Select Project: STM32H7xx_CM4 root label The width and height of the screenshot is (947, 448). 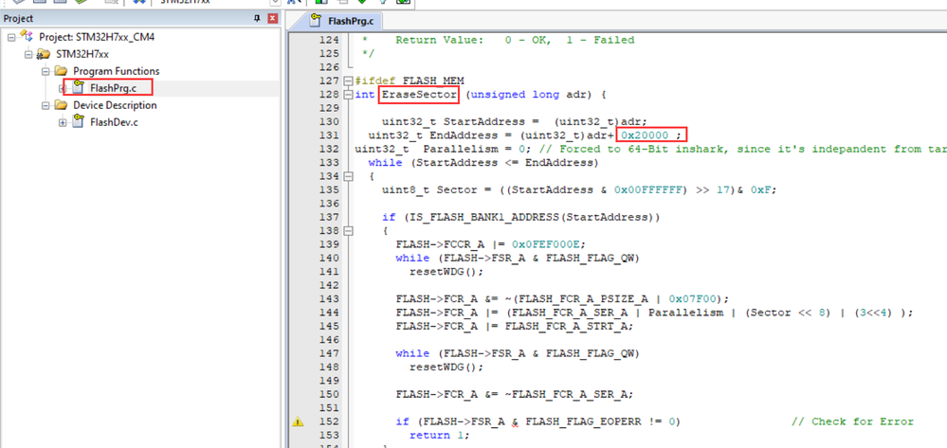(x=97, y=37)
